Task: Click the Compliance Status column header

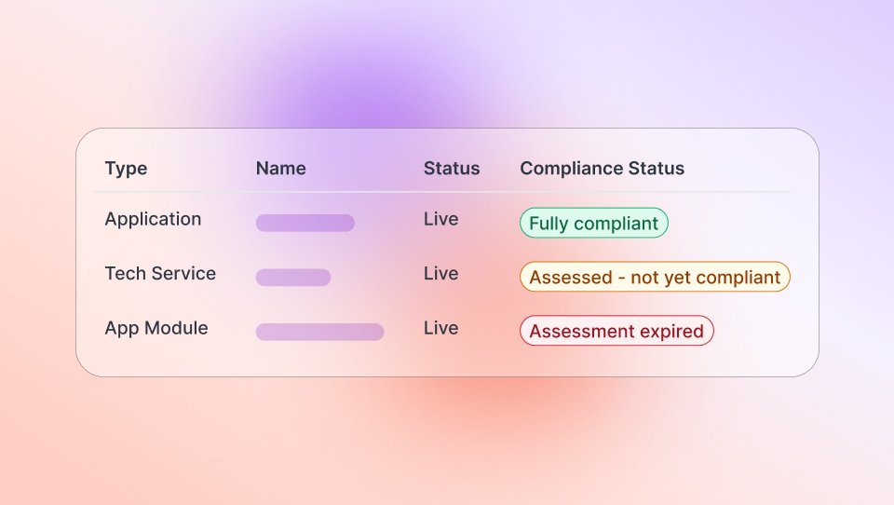Action: (603, 169)
